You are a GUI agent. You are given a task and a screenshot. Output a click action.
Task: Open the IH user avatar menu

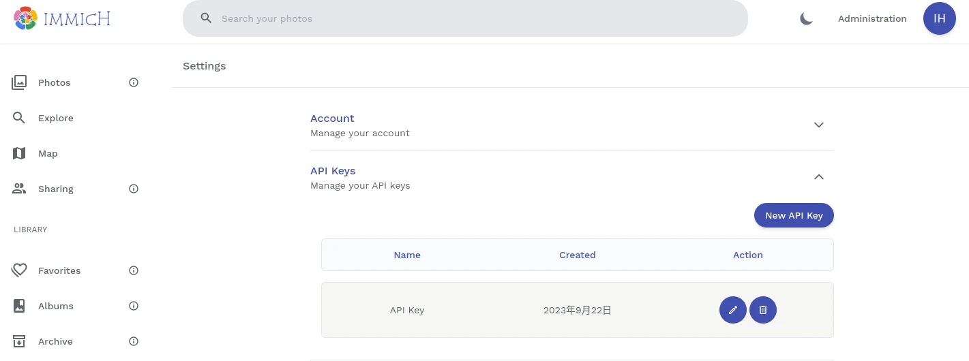click(x=939, y=18)
